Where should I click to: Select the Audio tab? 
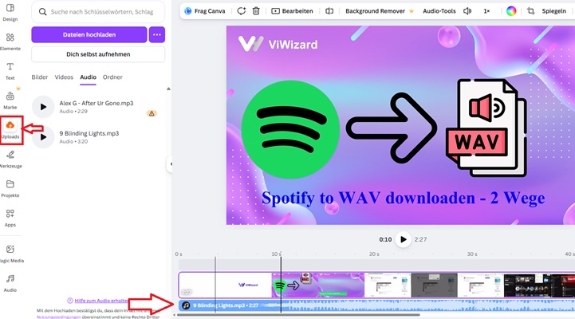pos(88,77)
